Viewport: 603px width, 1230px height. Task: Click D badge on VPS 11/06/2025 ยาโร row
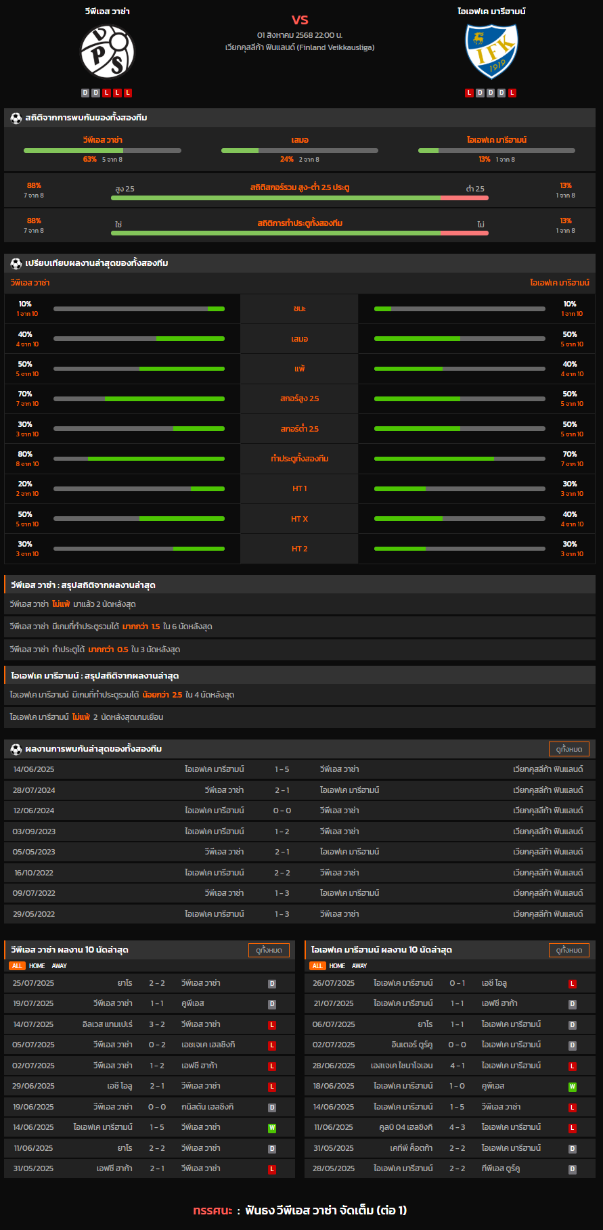coord(272,1149)
